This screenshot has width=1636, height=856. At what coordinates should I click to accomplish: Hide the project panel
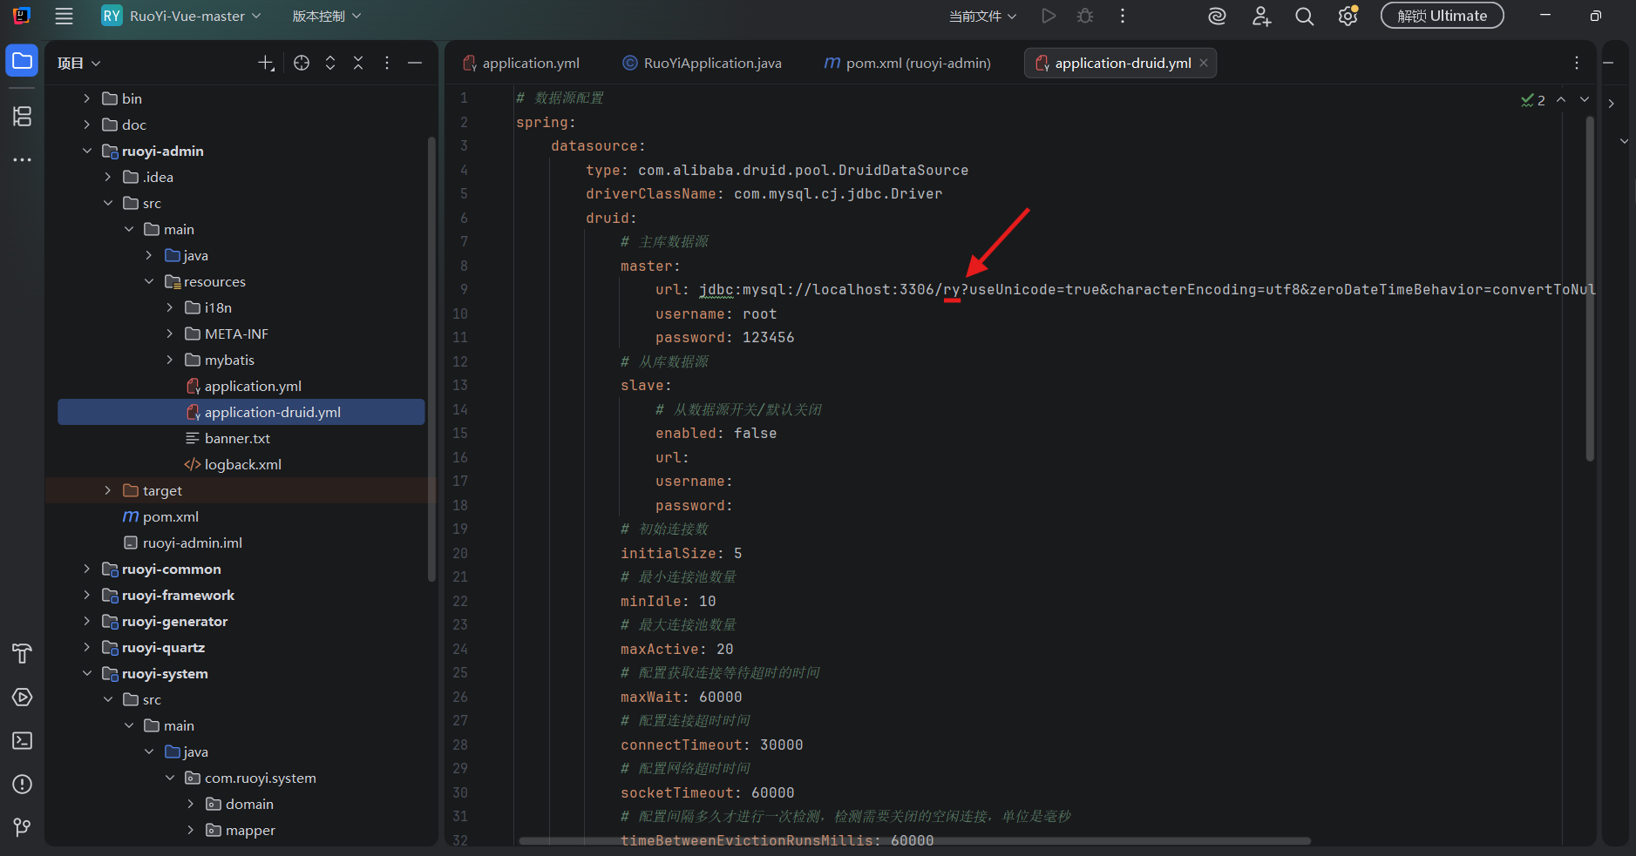click(415, 63)
